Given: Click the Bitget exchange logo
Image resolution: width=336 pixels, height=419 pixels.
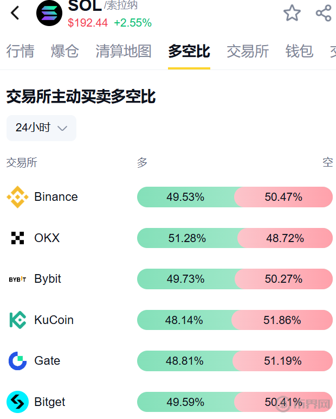Looking at the screenshot, I should pos(17,402).
